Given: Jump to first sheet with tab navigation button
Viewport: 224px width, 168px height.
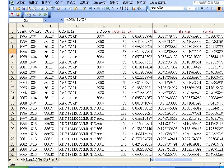Looking at the screenshot, I should [x=10, y=159].
